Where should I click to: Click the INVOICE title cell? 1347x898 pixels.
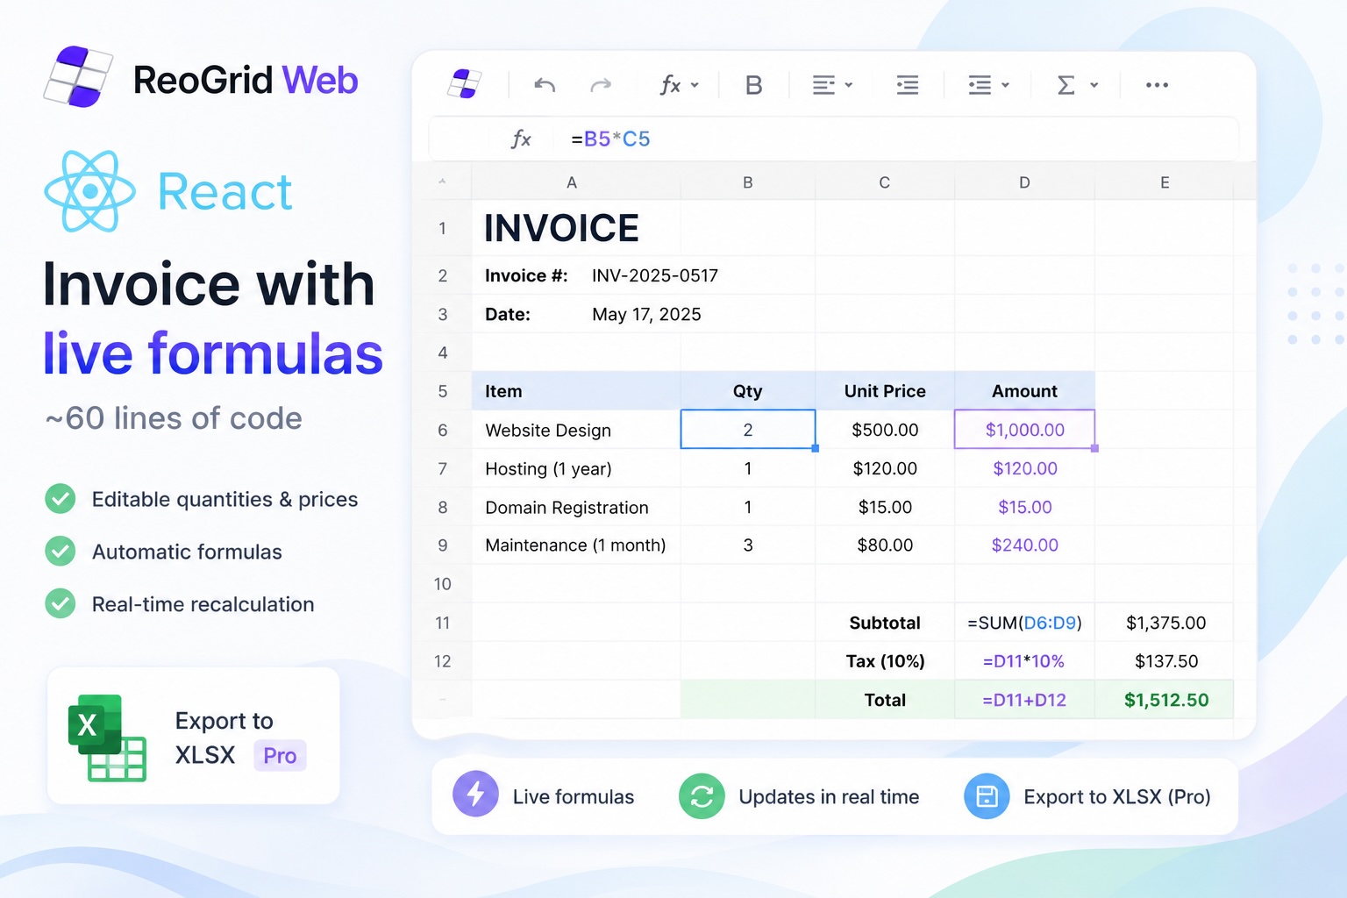tap(561, 228)
